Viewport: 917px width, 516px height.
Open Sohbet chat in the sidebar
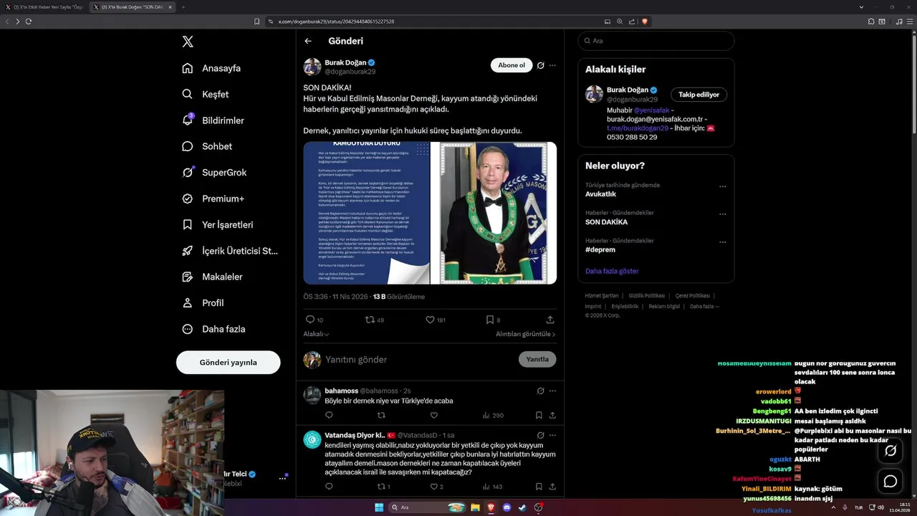[x=208, y=146]
